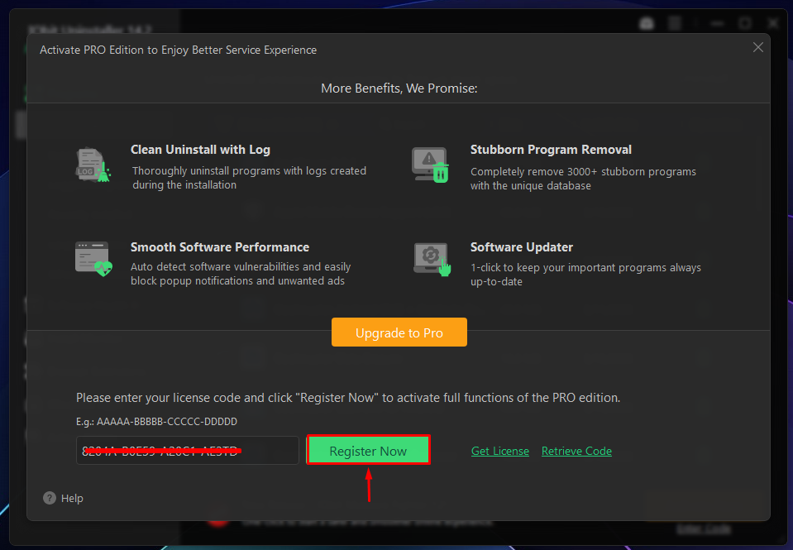Open the Get License link
Viewport: 793px width, 550px height.
(500, 451)
